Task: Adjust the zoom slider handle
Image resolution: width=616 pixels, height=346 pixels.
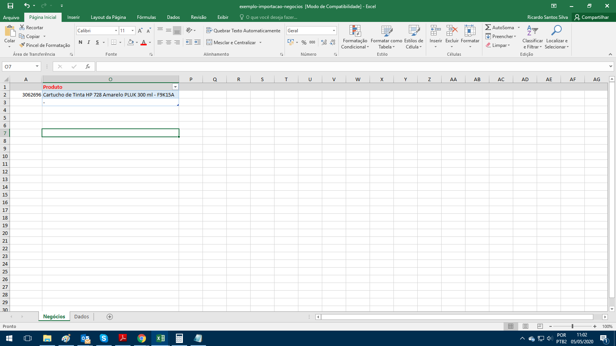Action: pyautogui.click(x=572, y=326)
